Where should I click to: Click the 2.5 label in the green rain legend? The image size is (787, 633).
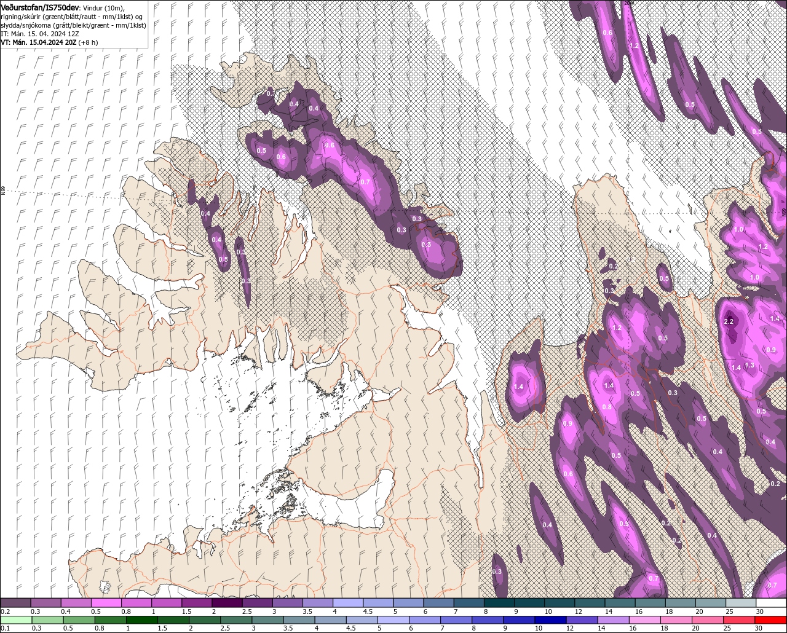[x=225, y=628]
